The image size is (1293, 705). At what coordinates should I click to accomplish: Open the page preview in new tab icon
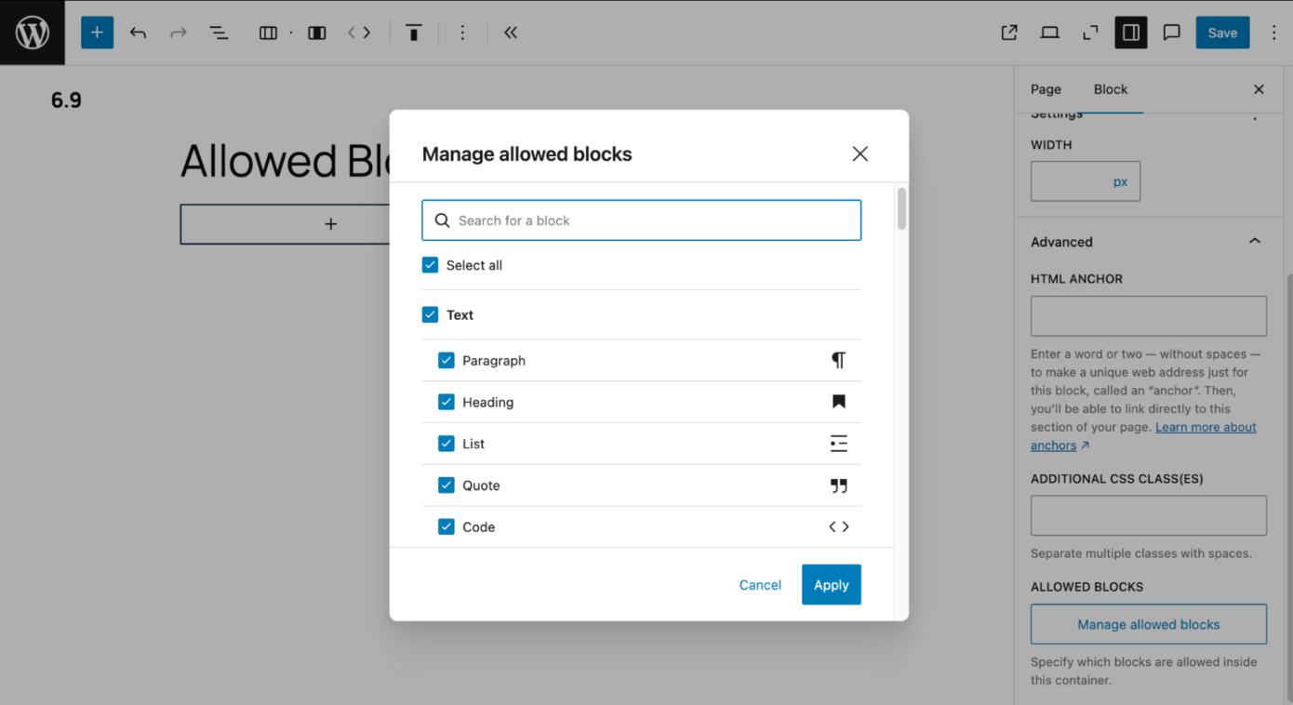(x=1009, y=33)
